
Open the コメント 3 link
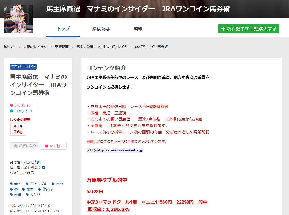pyautogui.click(x=23, y=111)
